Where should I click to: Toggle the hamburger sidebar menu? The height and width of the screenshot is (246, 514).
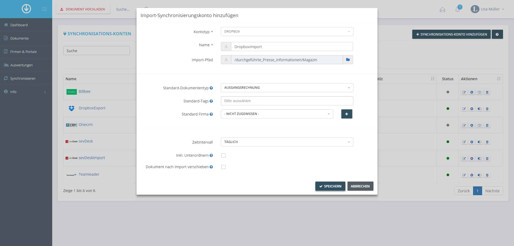click(x=44, y=9)
